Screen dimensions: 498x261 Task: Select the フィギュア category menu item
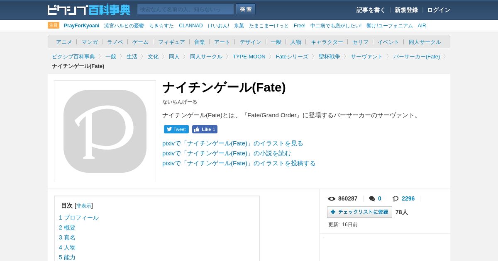[x=171, y=42]
